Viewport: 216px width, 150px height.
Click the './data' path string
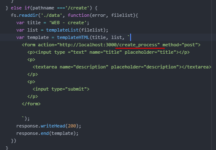pyautogui.click(x=51, y=15)
